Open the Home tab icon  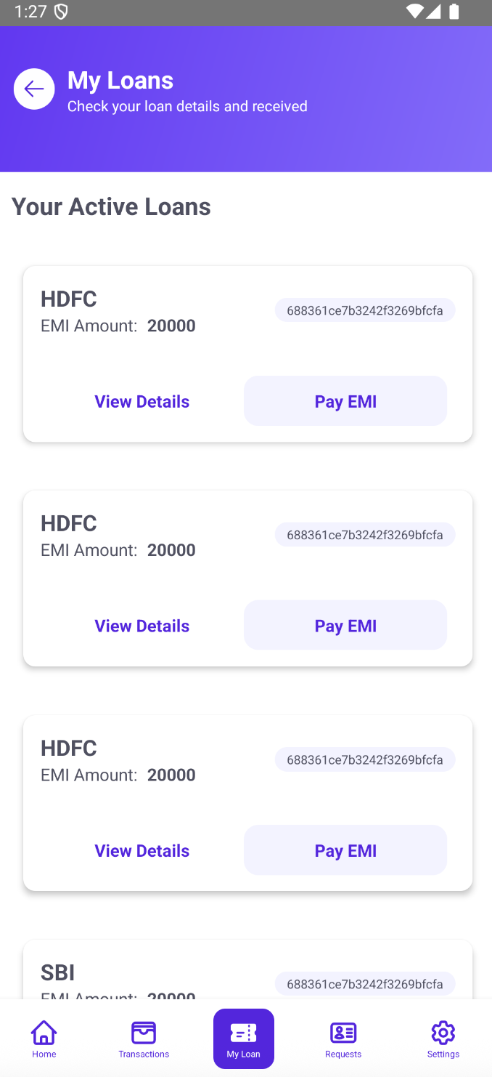44,1032
